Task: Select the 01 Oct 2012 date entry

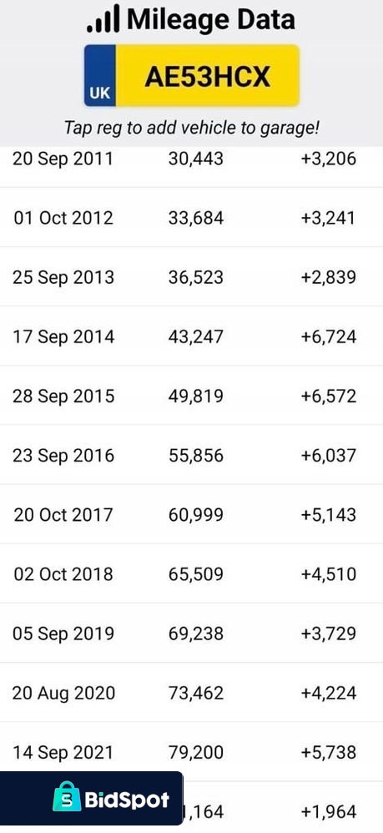Action: (63, 219)
